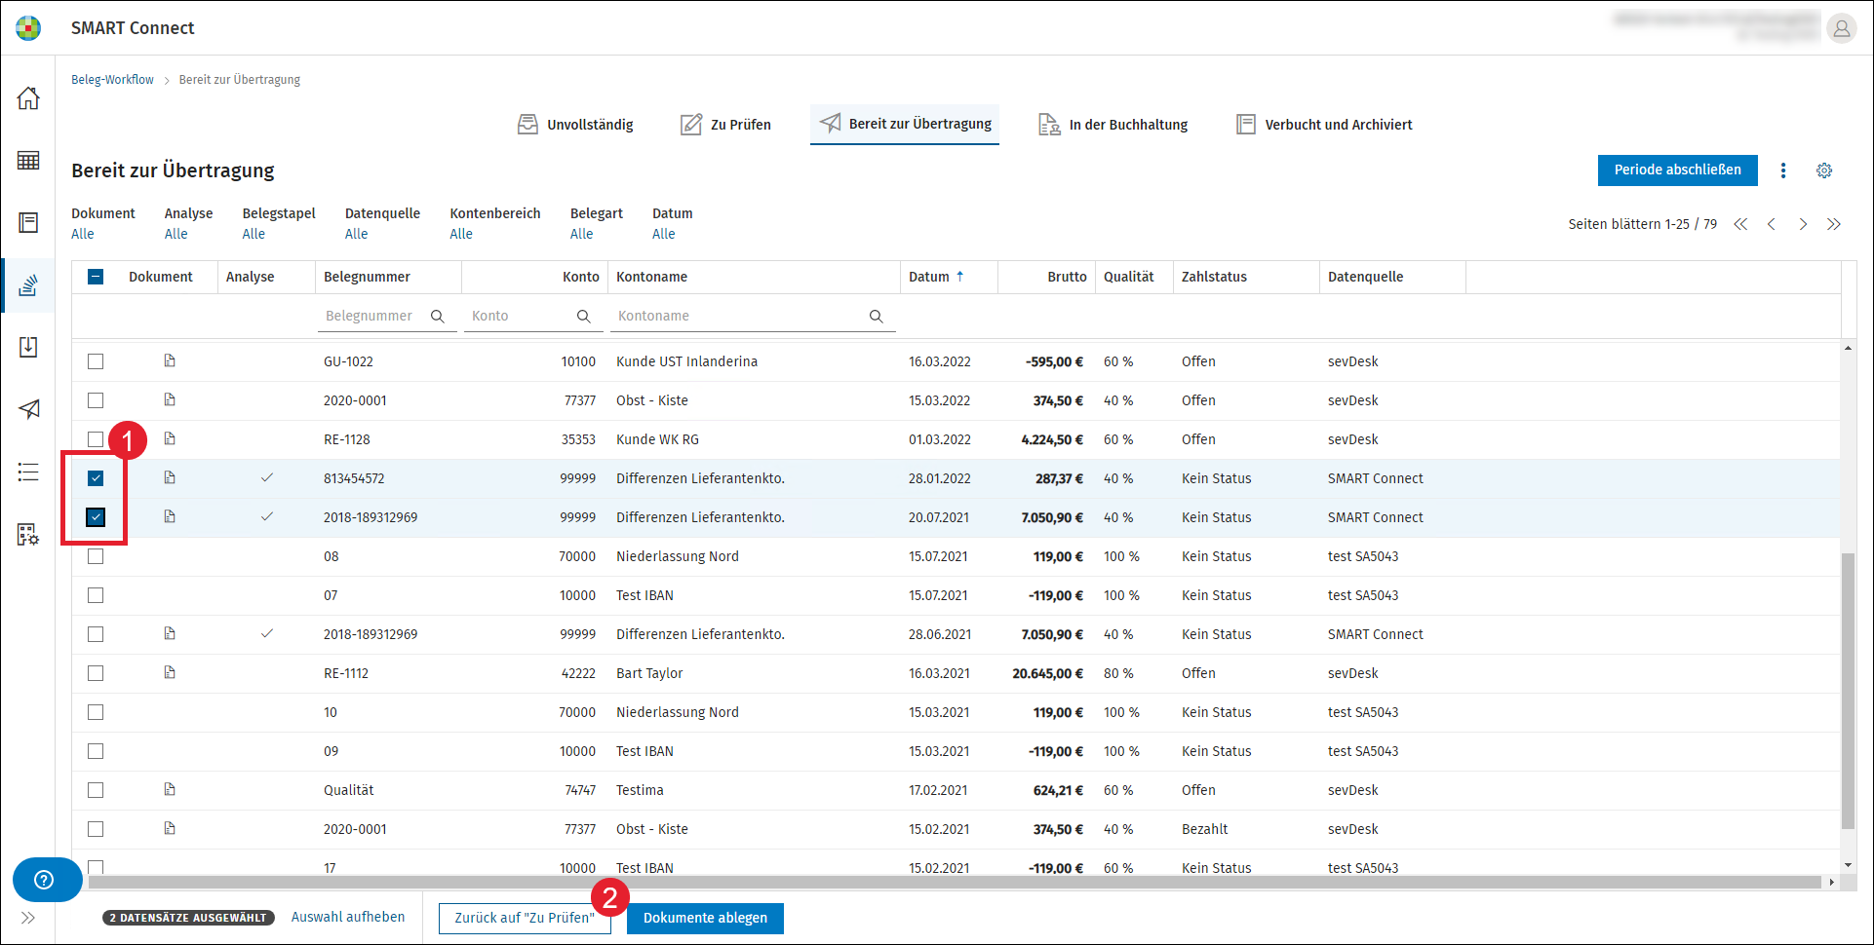Screen dimensions: 1874x945
Task: Check the RE-1112 row checkbox
Action: [96, 673]
